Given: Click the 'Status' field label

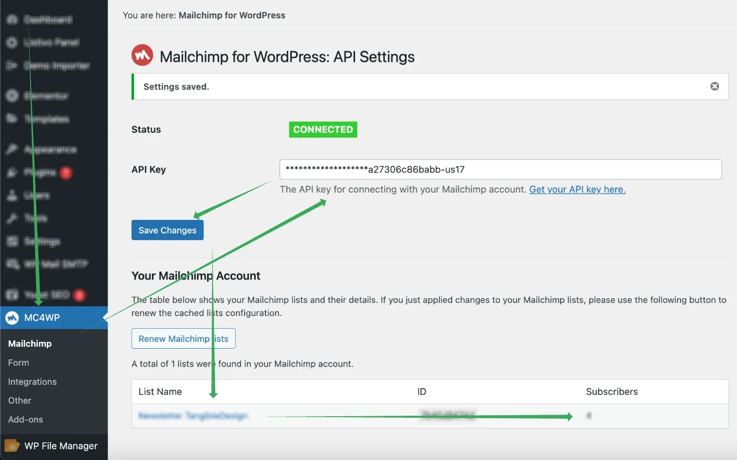Looking at the screenshot, I should click(146, 129).
